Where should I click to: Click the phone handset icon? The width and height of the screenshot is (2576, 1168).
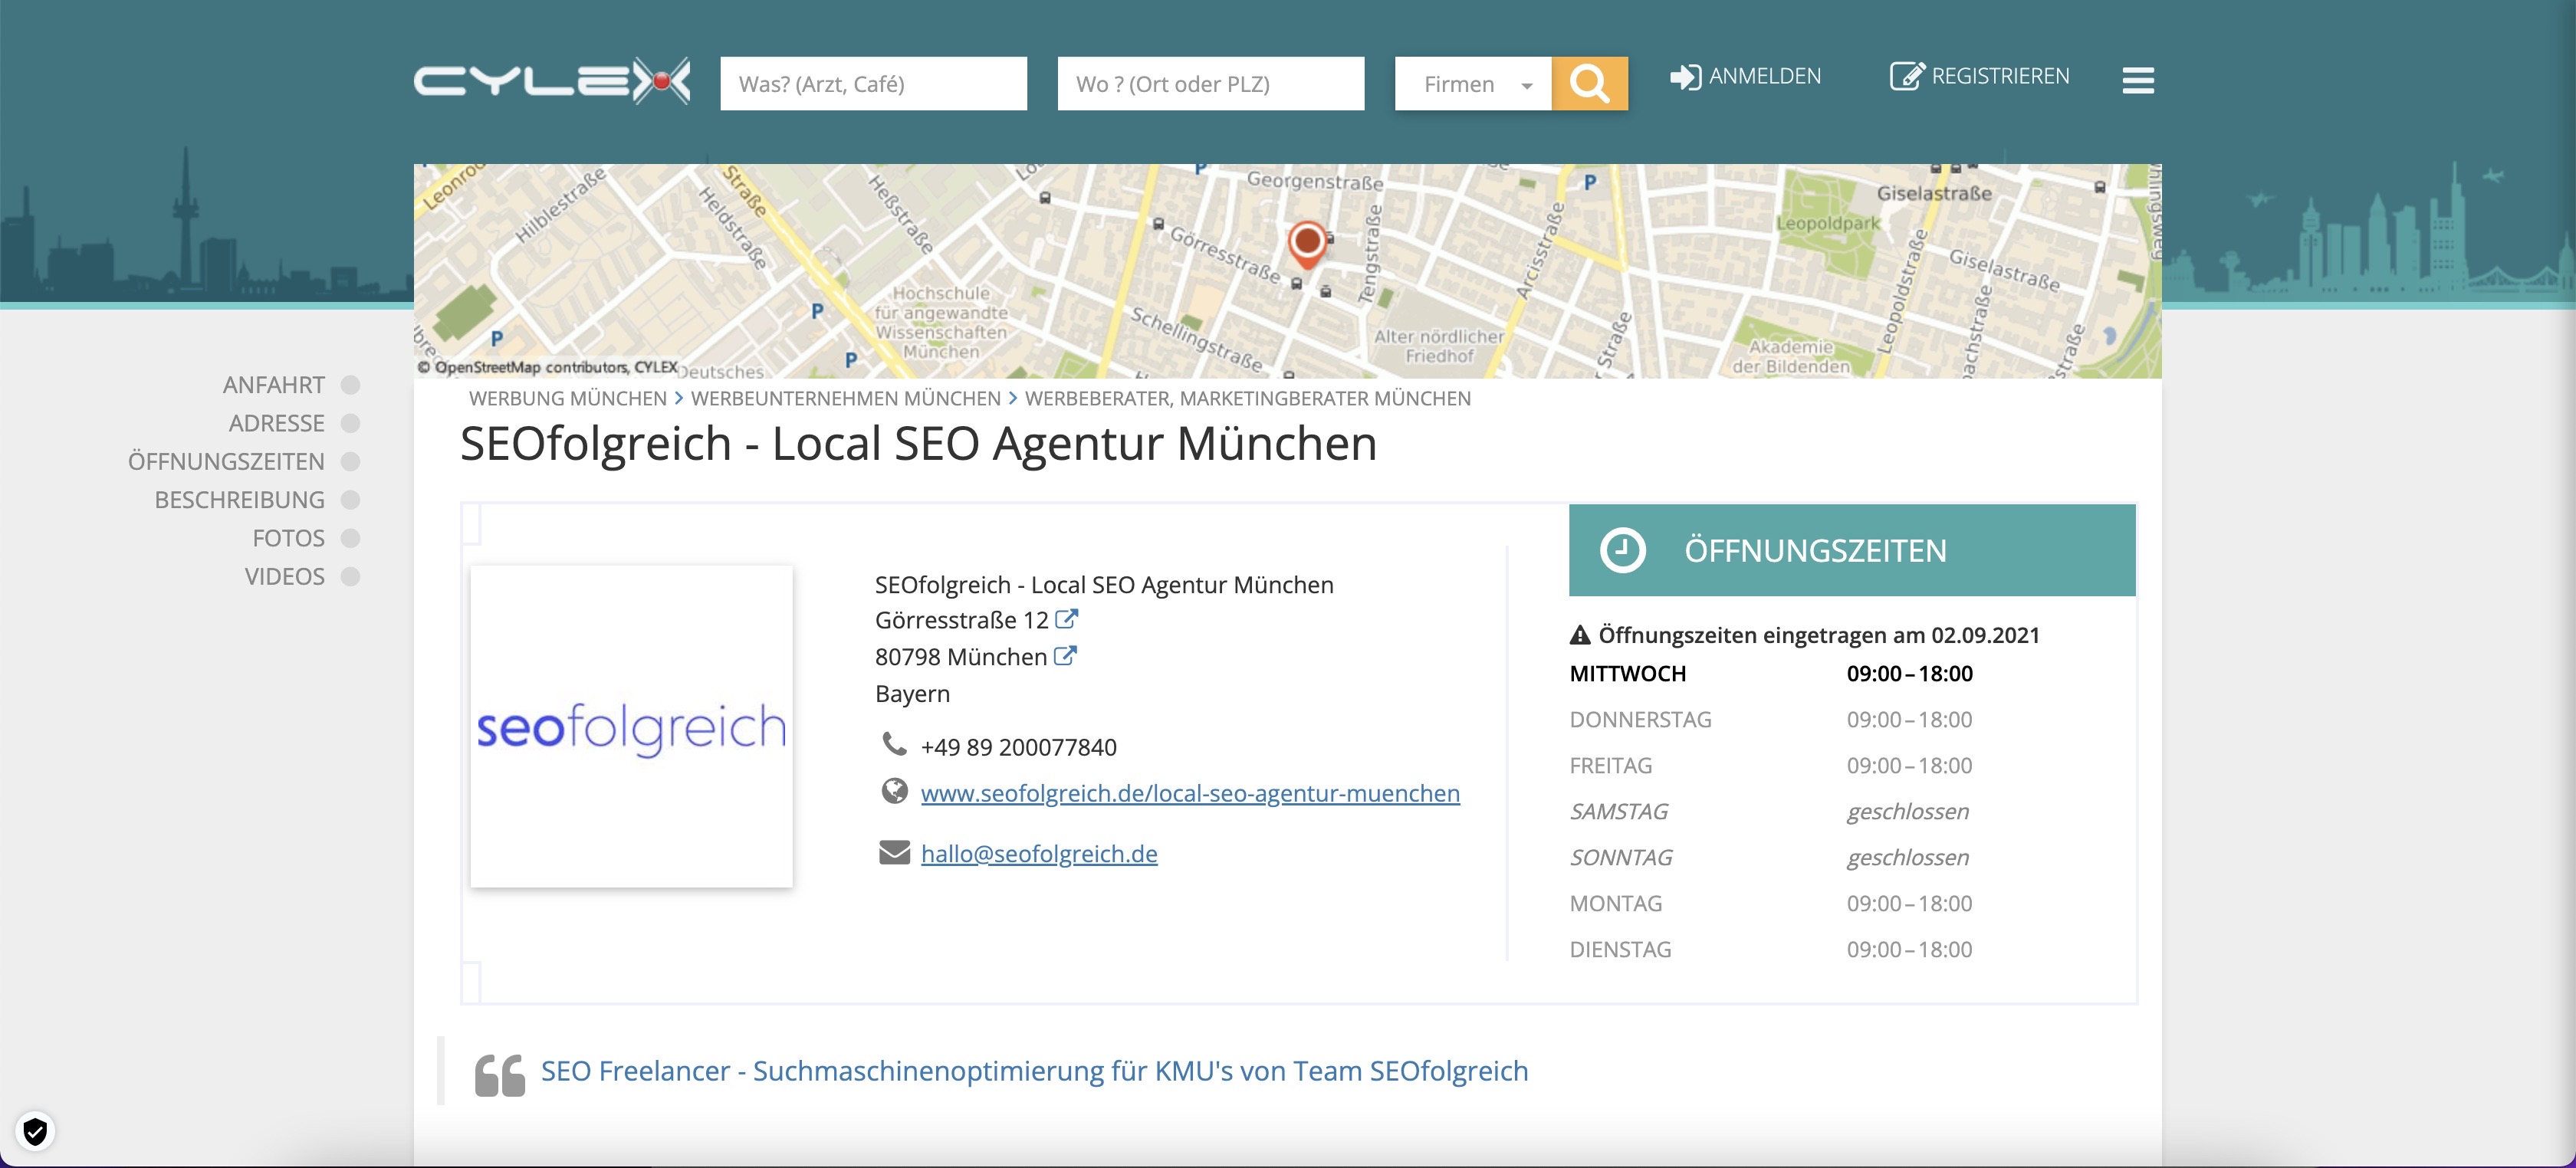894,744
